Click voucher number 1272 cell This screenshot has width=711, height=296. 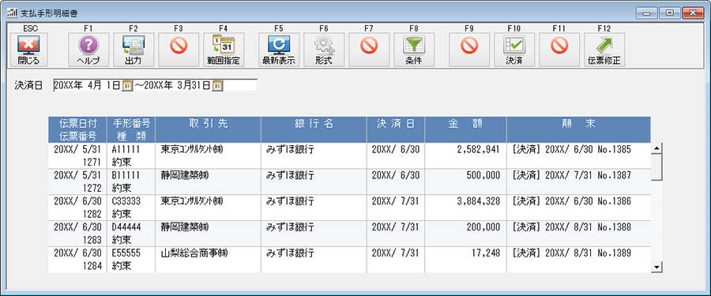pos(92,188)
